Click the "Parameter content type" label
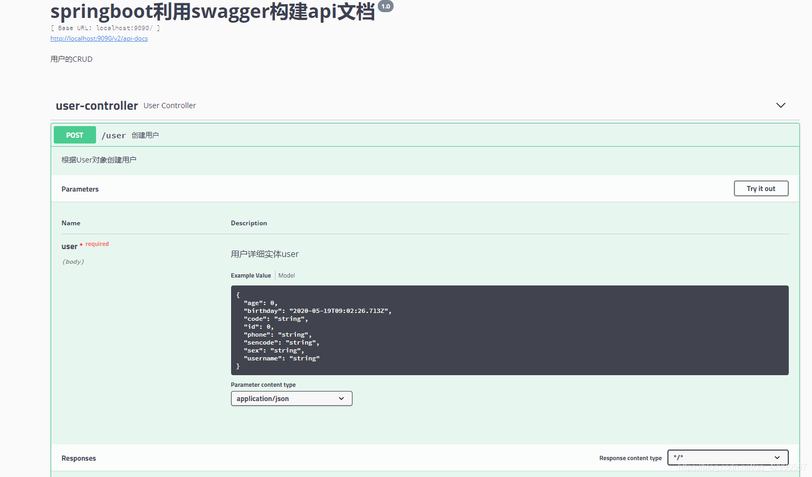 [263, 385]
